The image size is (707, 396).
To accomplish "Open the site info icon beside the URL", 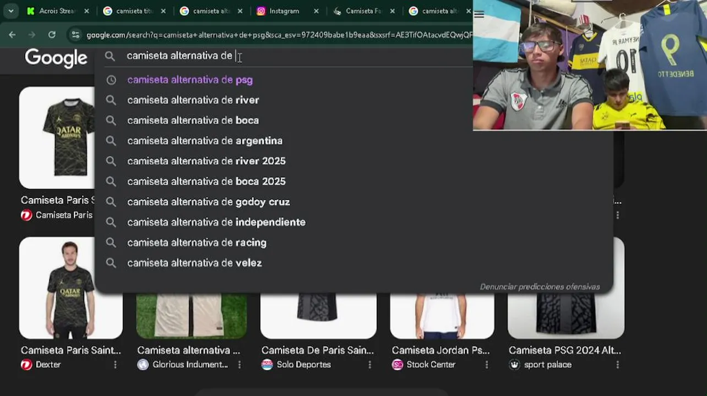I will (x=75, y=35).
